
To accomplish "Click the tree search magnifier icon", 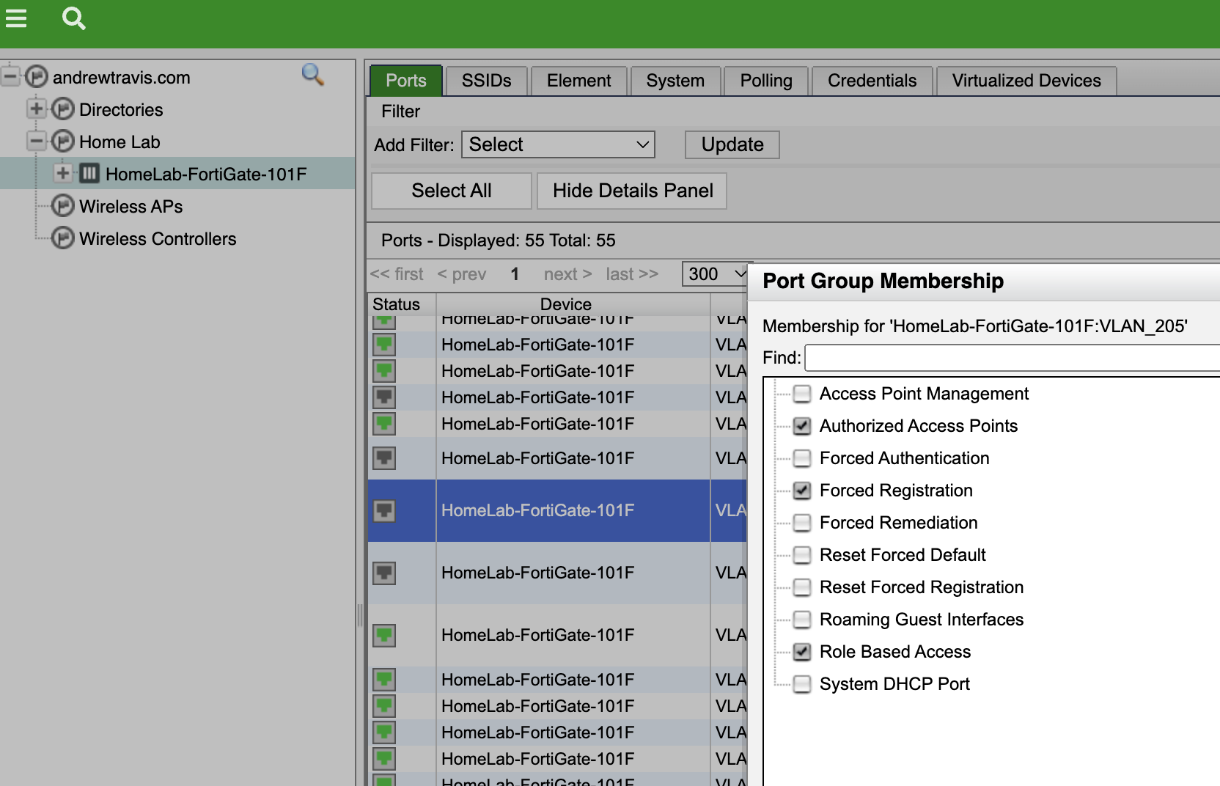I will pyautogui.click(x=313, y=74).
